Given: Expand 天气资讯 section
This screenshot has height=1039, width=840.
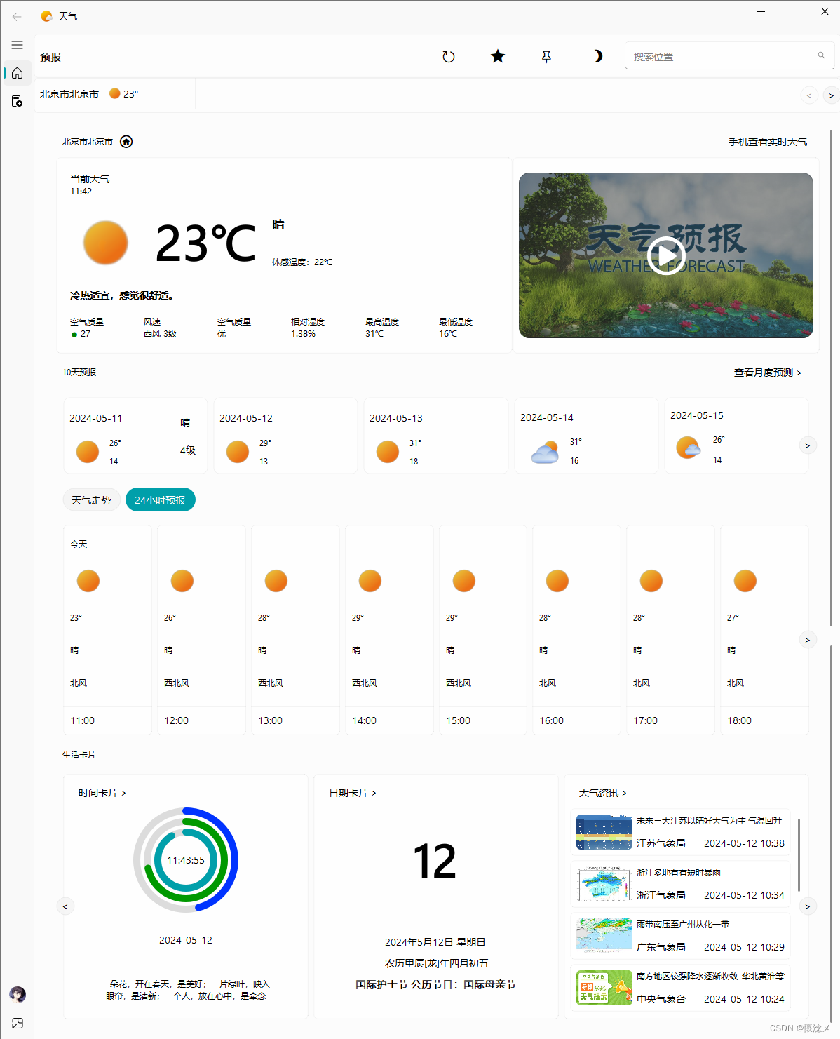Looking at the screenshot, I should tap(602, 792).
